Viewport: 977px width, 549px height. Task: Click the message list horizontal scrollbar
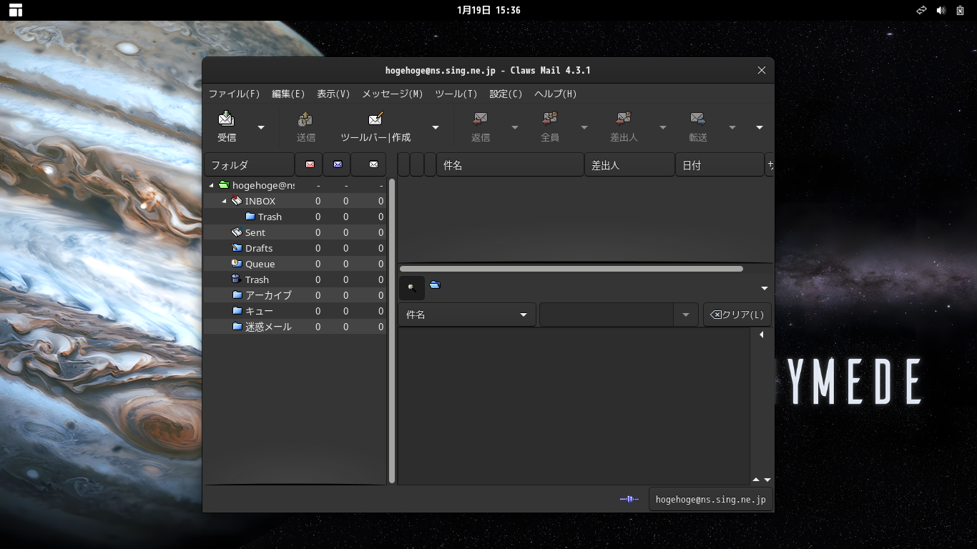click(571, 269)
